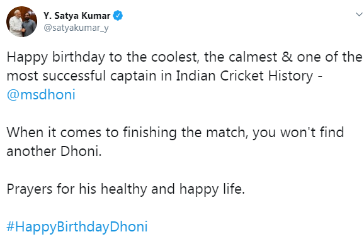
Task: Follow the @msdhoni mention link
Action: tap(41, 94)
